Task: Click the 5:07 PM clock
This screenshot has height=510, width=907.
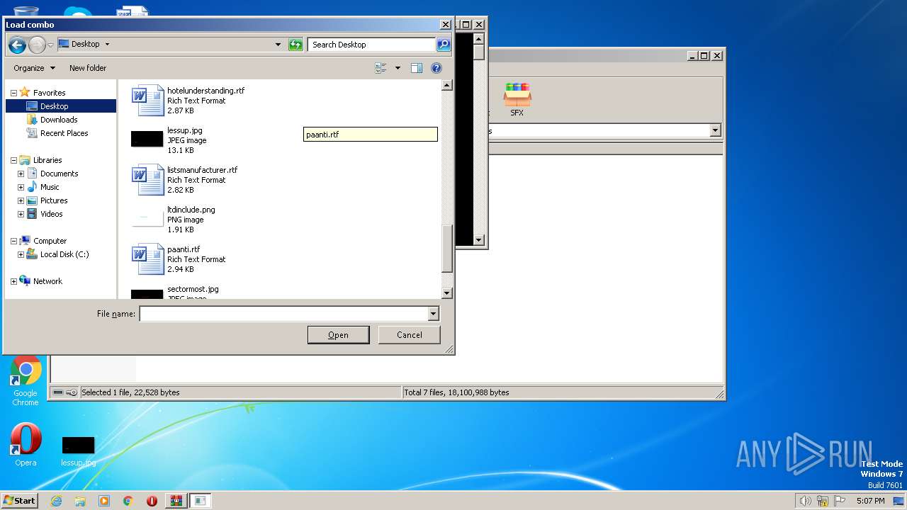Action: [870, 501]
